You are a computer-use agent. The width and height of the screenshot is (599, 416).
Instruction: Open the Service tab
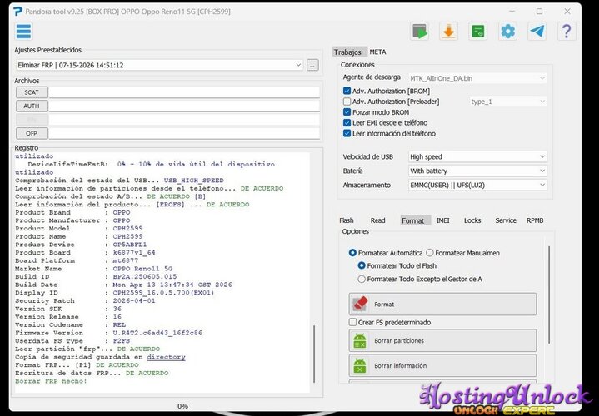click(506, 220)
